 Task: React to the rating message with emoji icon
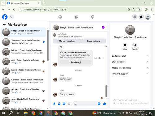click(95, 58)
